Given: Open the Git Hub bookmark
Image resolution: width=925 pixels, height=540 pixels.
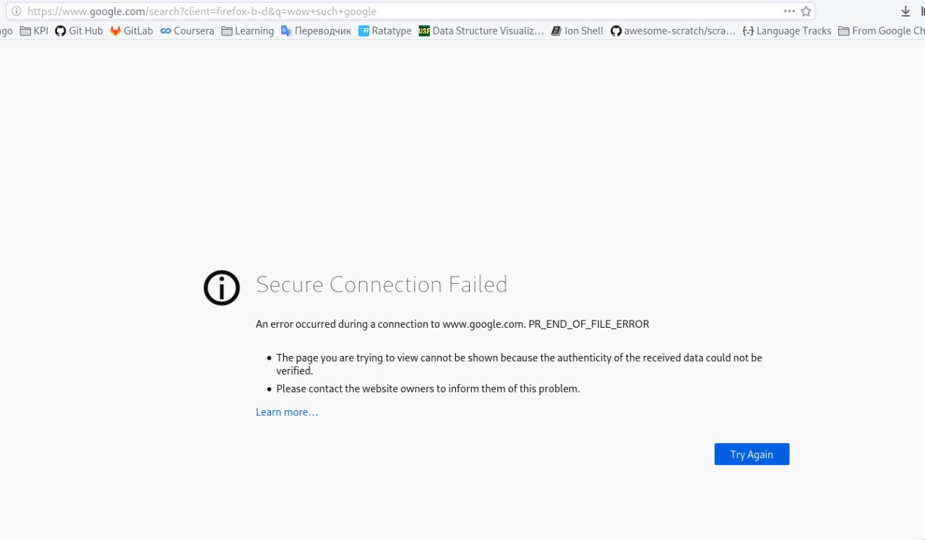Looking at the screenshot, I should click(79, 31).
